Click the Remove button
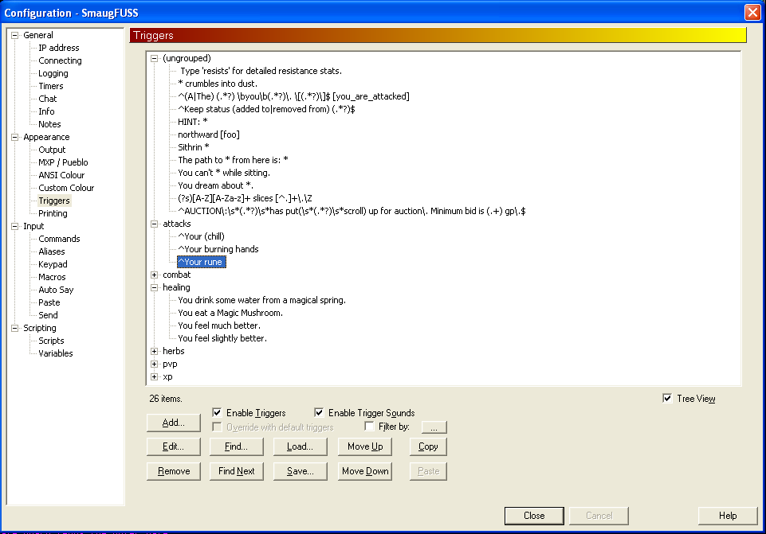 point(174,471)
